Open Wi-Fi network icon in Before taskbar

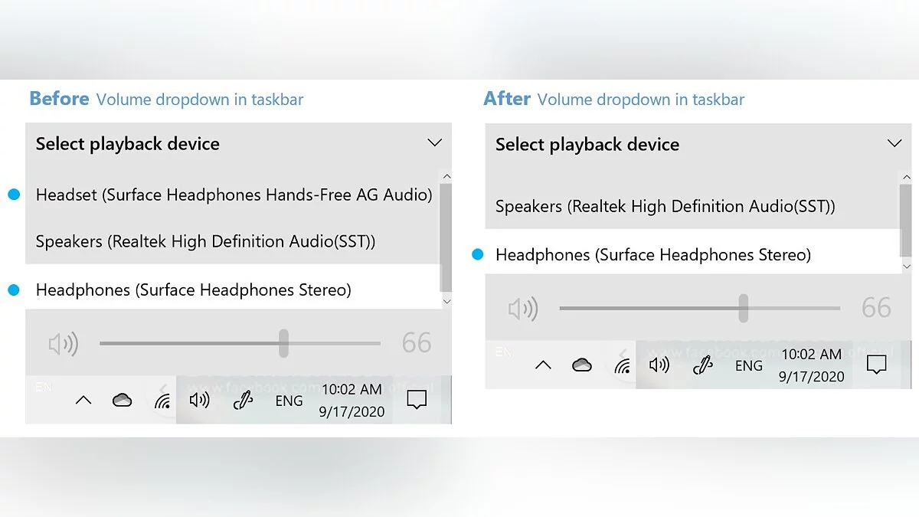[x=162, y=401]
